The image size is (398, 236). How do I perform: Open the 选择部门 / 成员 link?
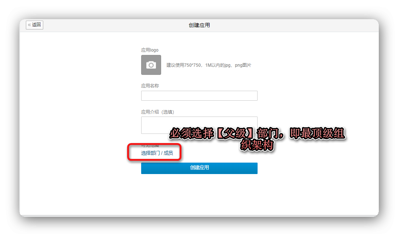click(x=157, y=153)
